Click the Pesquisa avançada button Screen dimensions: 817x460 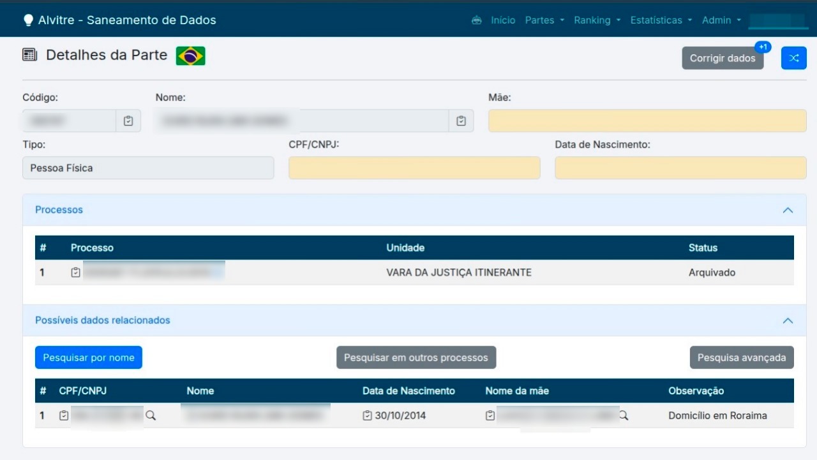click(x=742, y=357)
